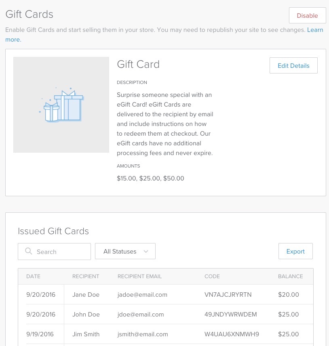Click the DESCRIPTION label

coord(132,82)
